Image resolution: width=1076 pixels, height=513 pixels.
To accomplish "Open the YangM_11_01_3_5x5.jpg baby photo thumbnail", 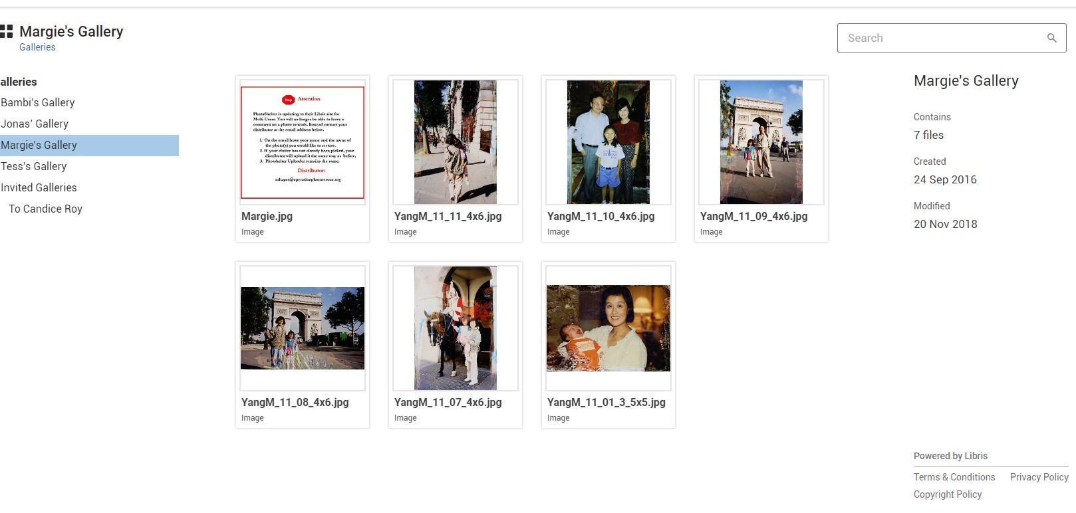I will point(608,328).
